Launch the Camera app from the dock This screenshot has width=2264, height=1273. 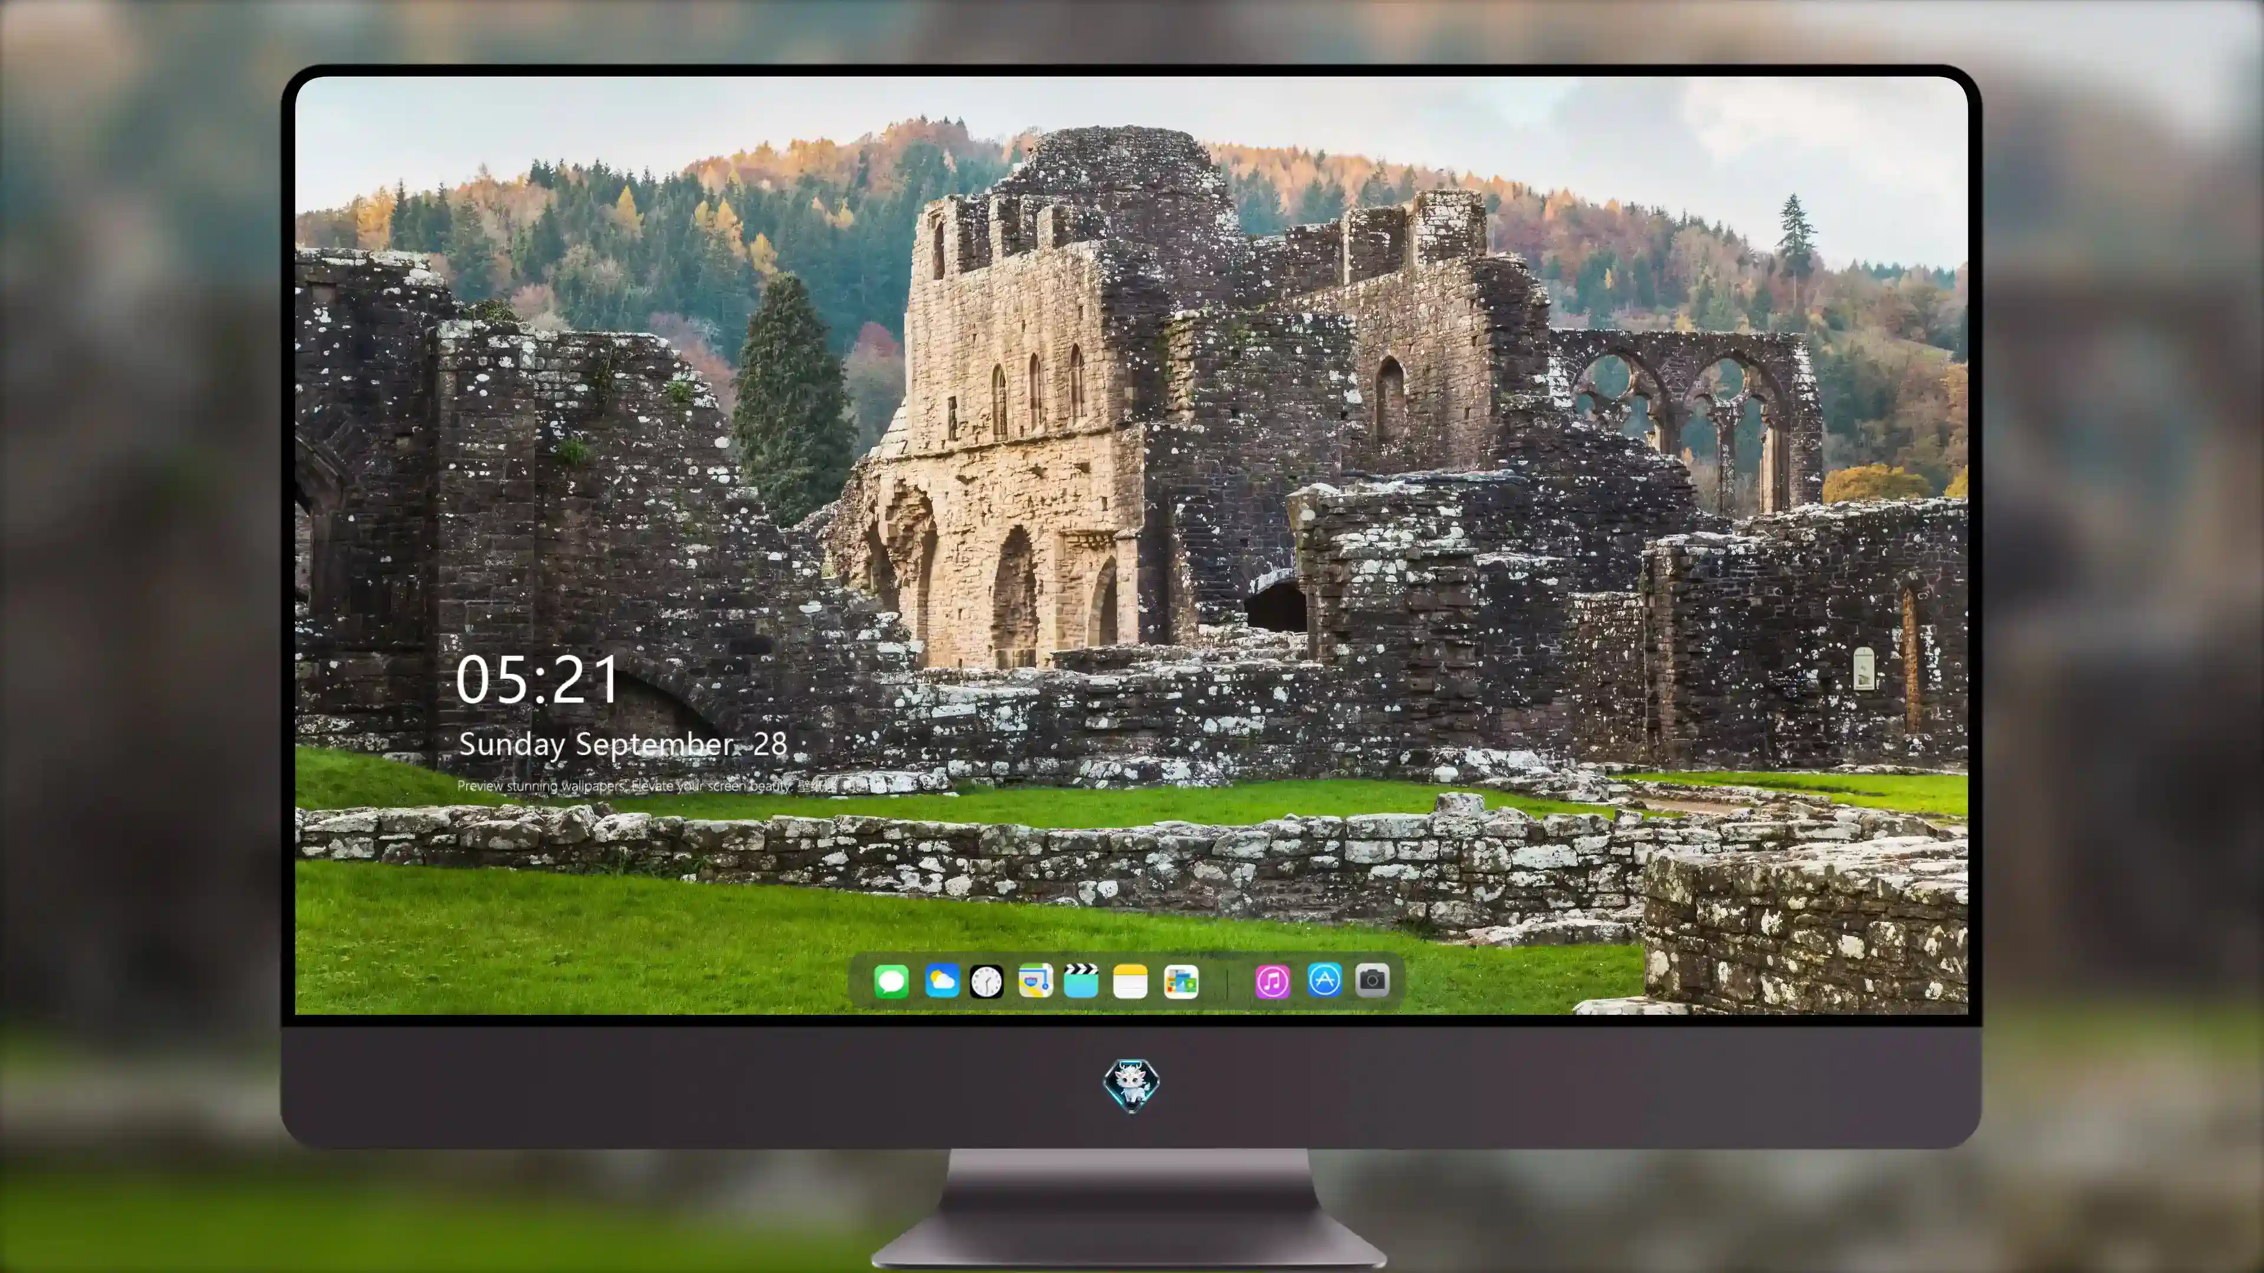[x=1372, y=980]
